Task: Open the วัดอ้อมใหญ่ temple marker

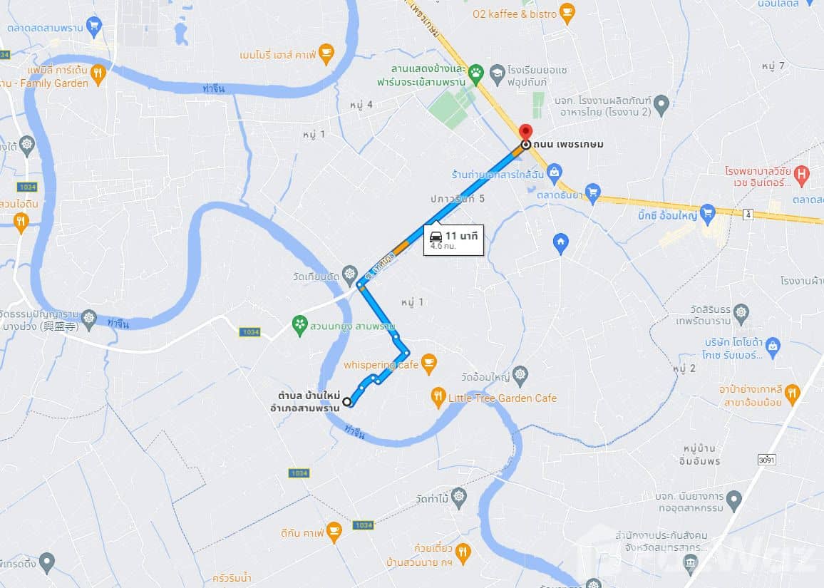Action: tap(520, 375)
